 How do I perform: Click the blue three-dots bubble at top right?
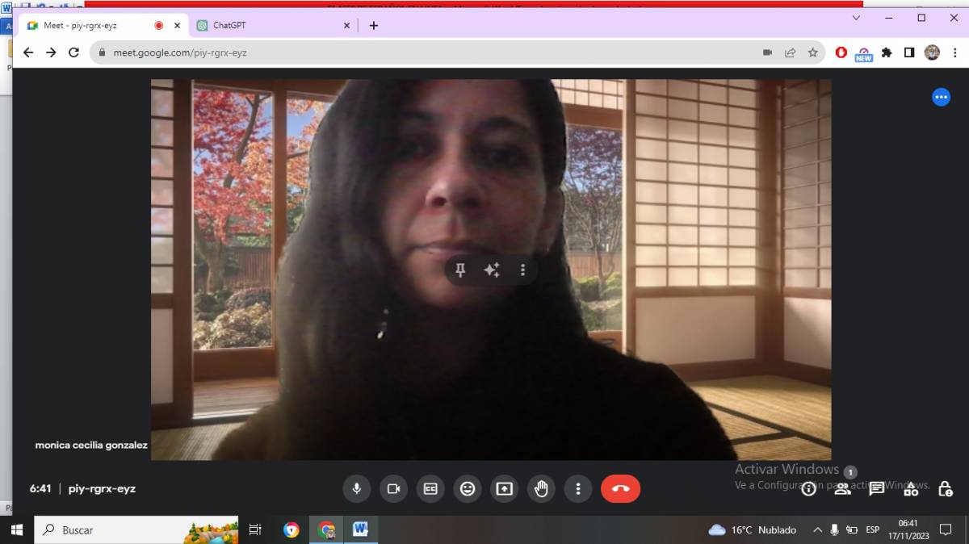tap(941, 97)
